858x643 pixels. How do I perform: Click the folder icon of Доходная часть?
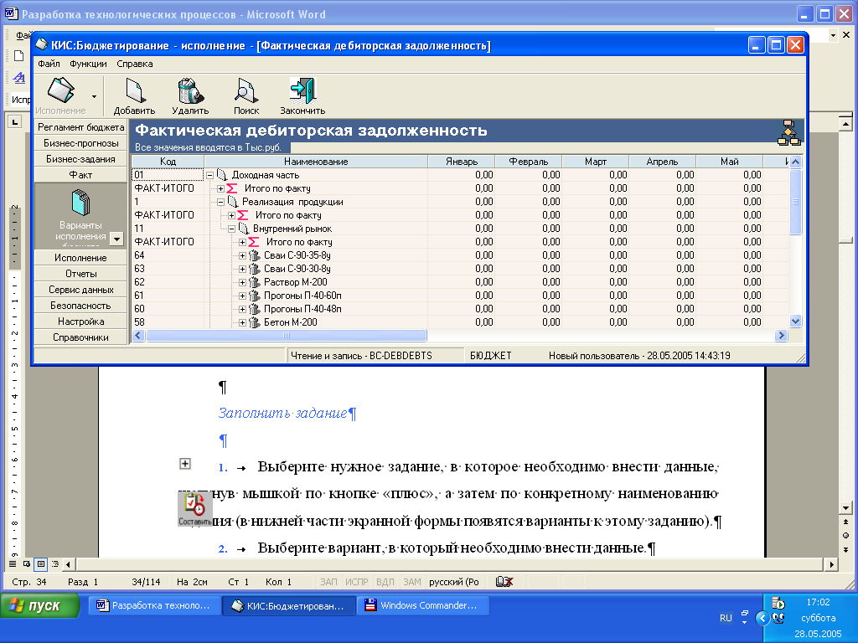pos(221,175)
